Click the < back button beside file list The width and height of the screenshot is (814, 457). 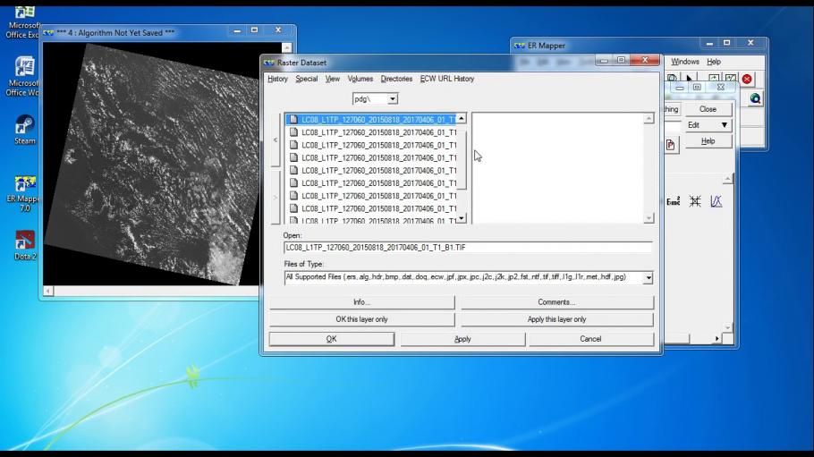tap(276, 140)
